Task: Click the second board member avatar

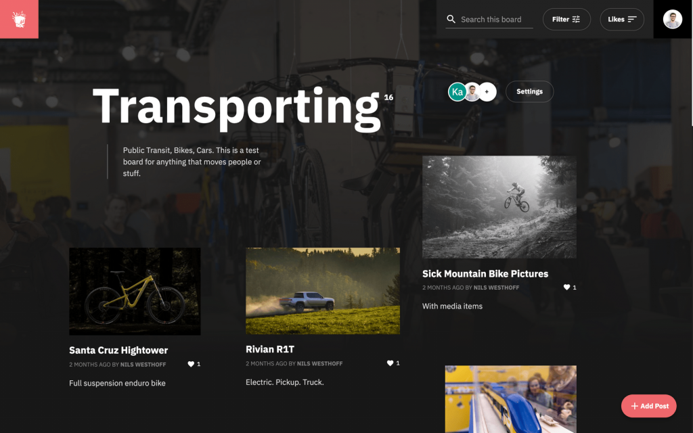Action: click(472, 91)
